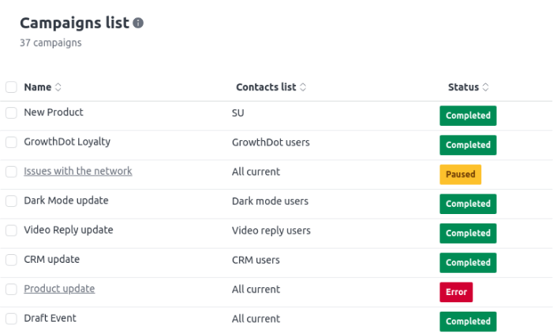Click the info icon beside Campaigns list
The image size is (553, 336).
click(138, 24)
